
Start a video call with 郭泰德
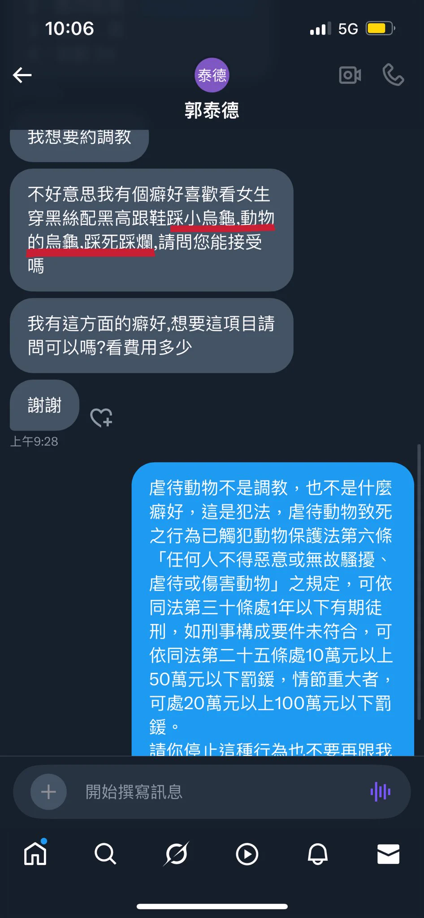point(350,75)
